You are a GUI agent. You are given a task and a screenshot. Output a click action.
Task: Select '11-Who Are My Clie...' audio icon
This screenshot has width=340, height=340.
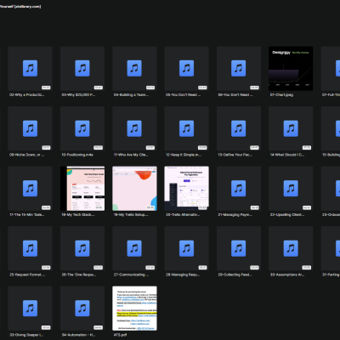click(134, 128)
